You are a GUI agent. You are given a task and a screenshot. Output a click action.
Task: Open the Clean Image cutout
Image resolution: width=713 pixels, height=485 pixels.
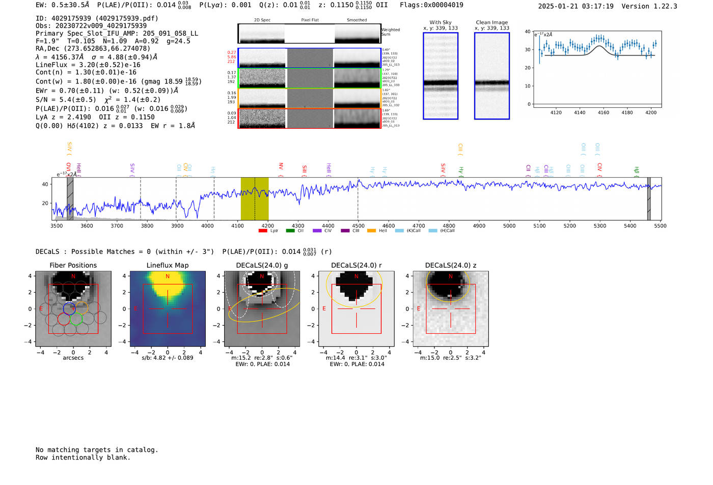point(492,76)
